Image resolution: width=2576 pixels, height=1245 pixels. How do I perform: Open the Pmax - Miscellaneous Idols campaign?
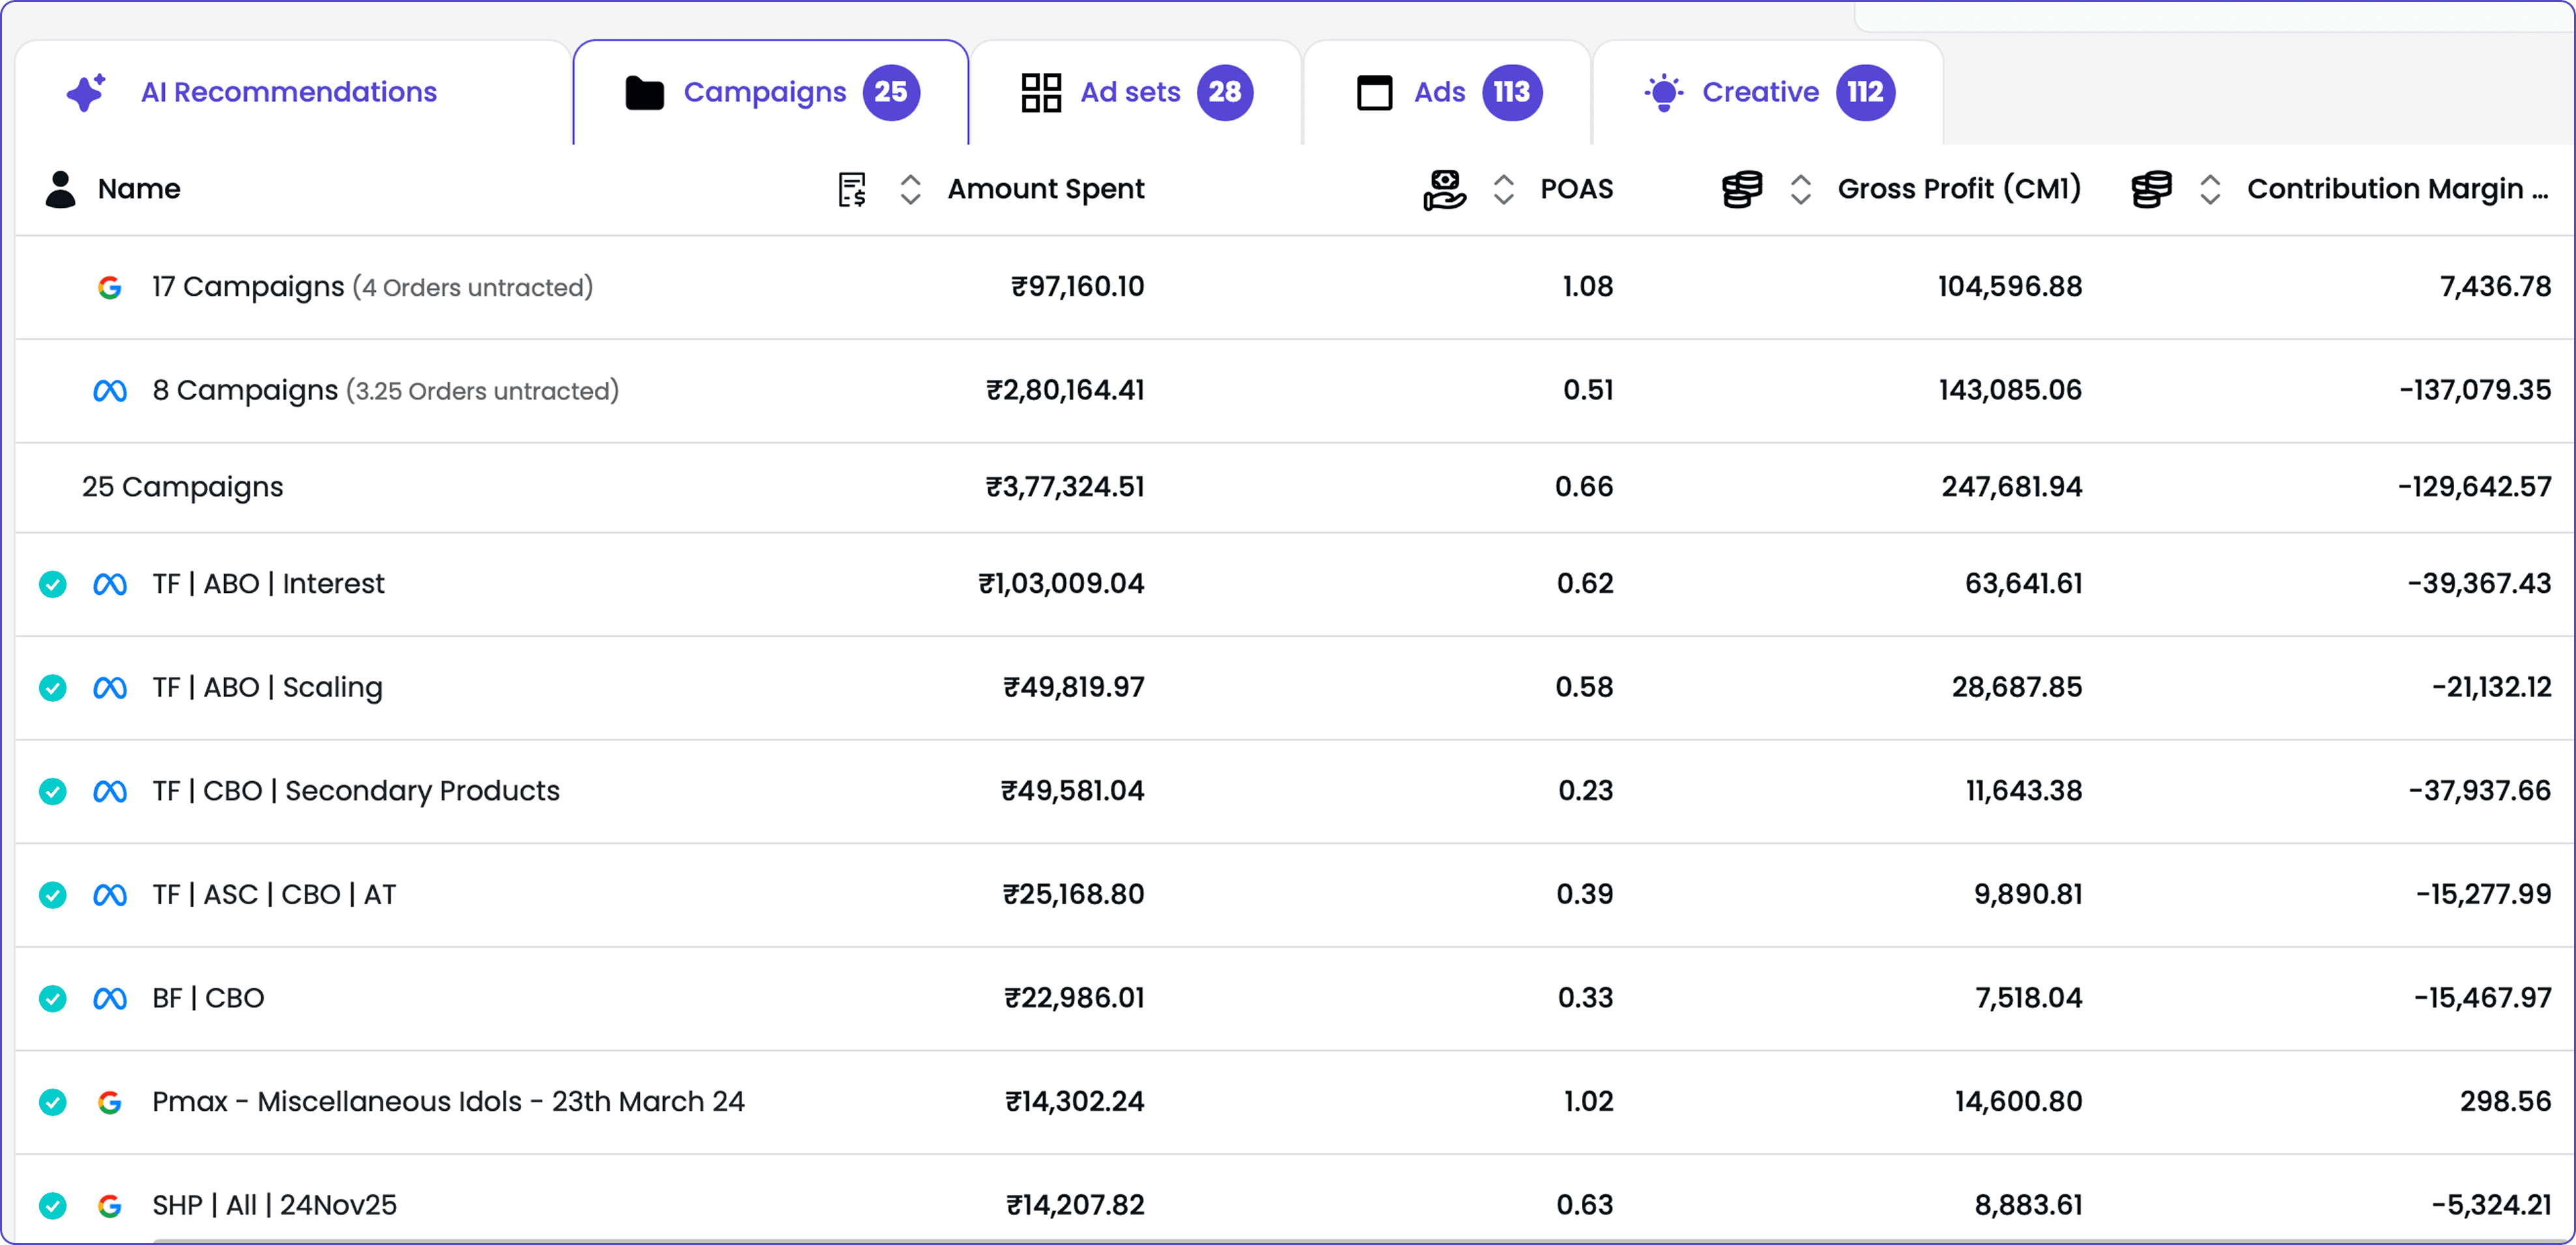point(448,1101)
